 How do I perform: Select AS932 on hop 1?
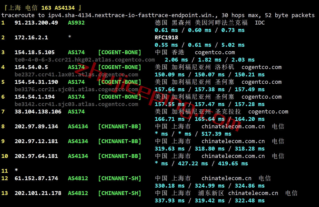76,23
